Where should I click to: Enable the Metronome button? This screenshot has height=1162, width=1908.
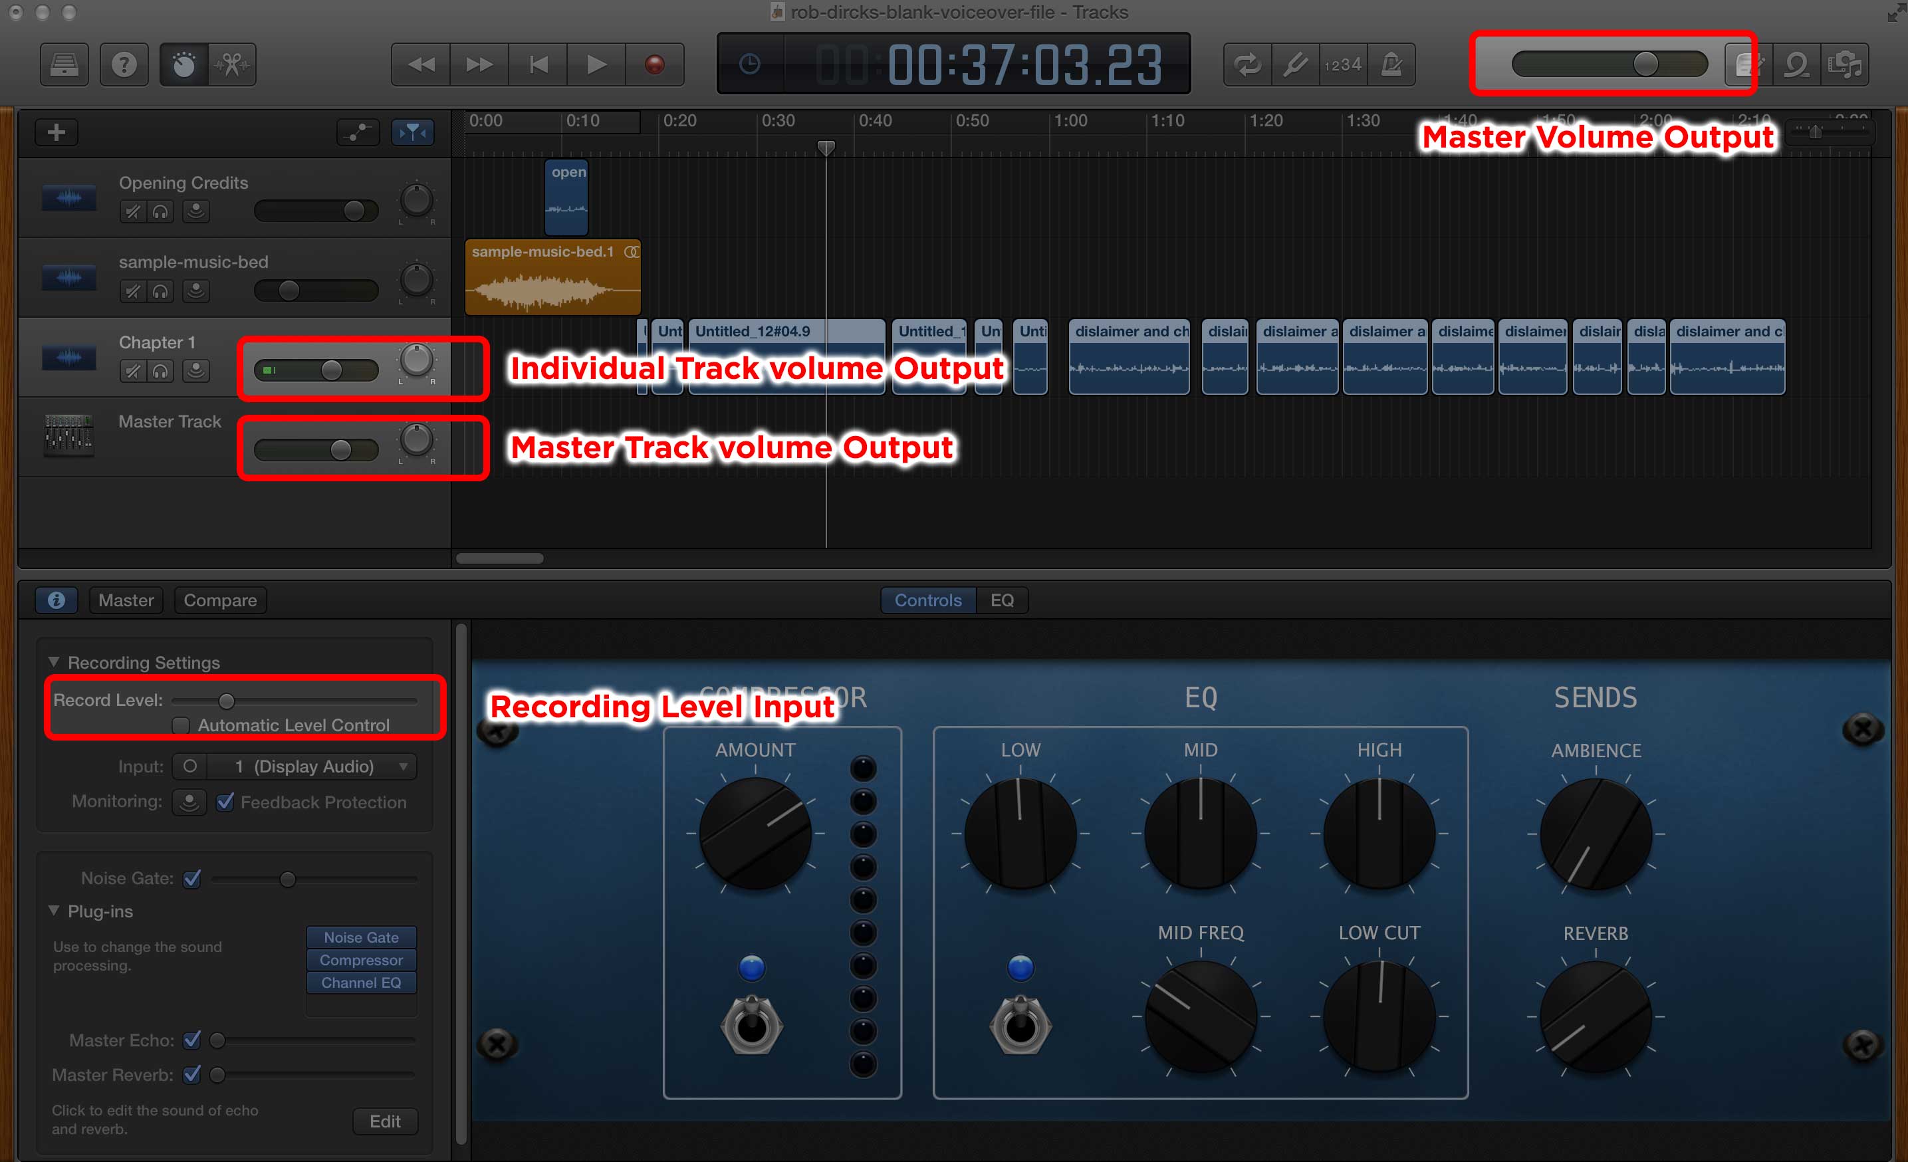(x=1391, y=65)
